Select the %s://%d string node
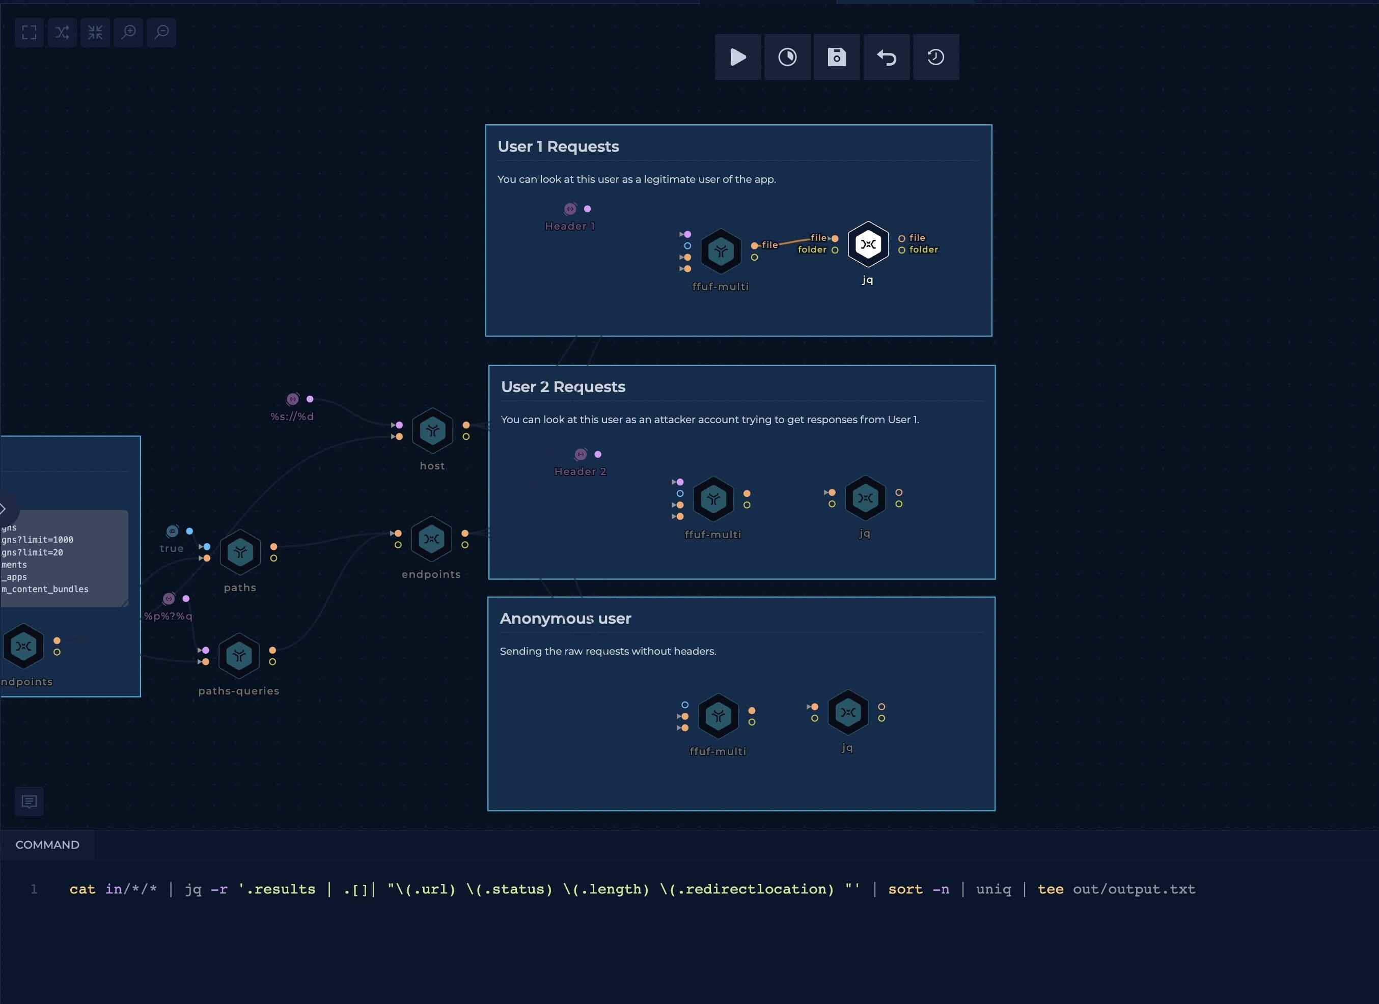Screen dimensions: 1379x1004 (x=293, y=399)
